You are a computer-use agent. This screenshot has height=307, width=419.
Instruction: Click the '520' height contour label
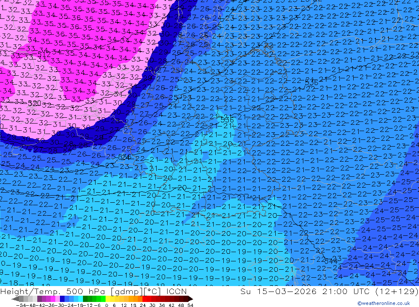tap(34, 103)
